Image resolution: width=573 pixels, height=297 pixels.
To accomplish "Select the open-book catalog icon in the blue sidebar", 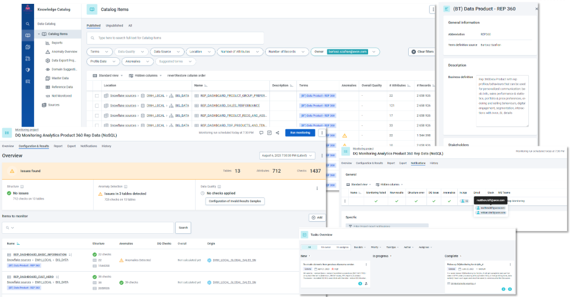I will [x=28, y=35].
